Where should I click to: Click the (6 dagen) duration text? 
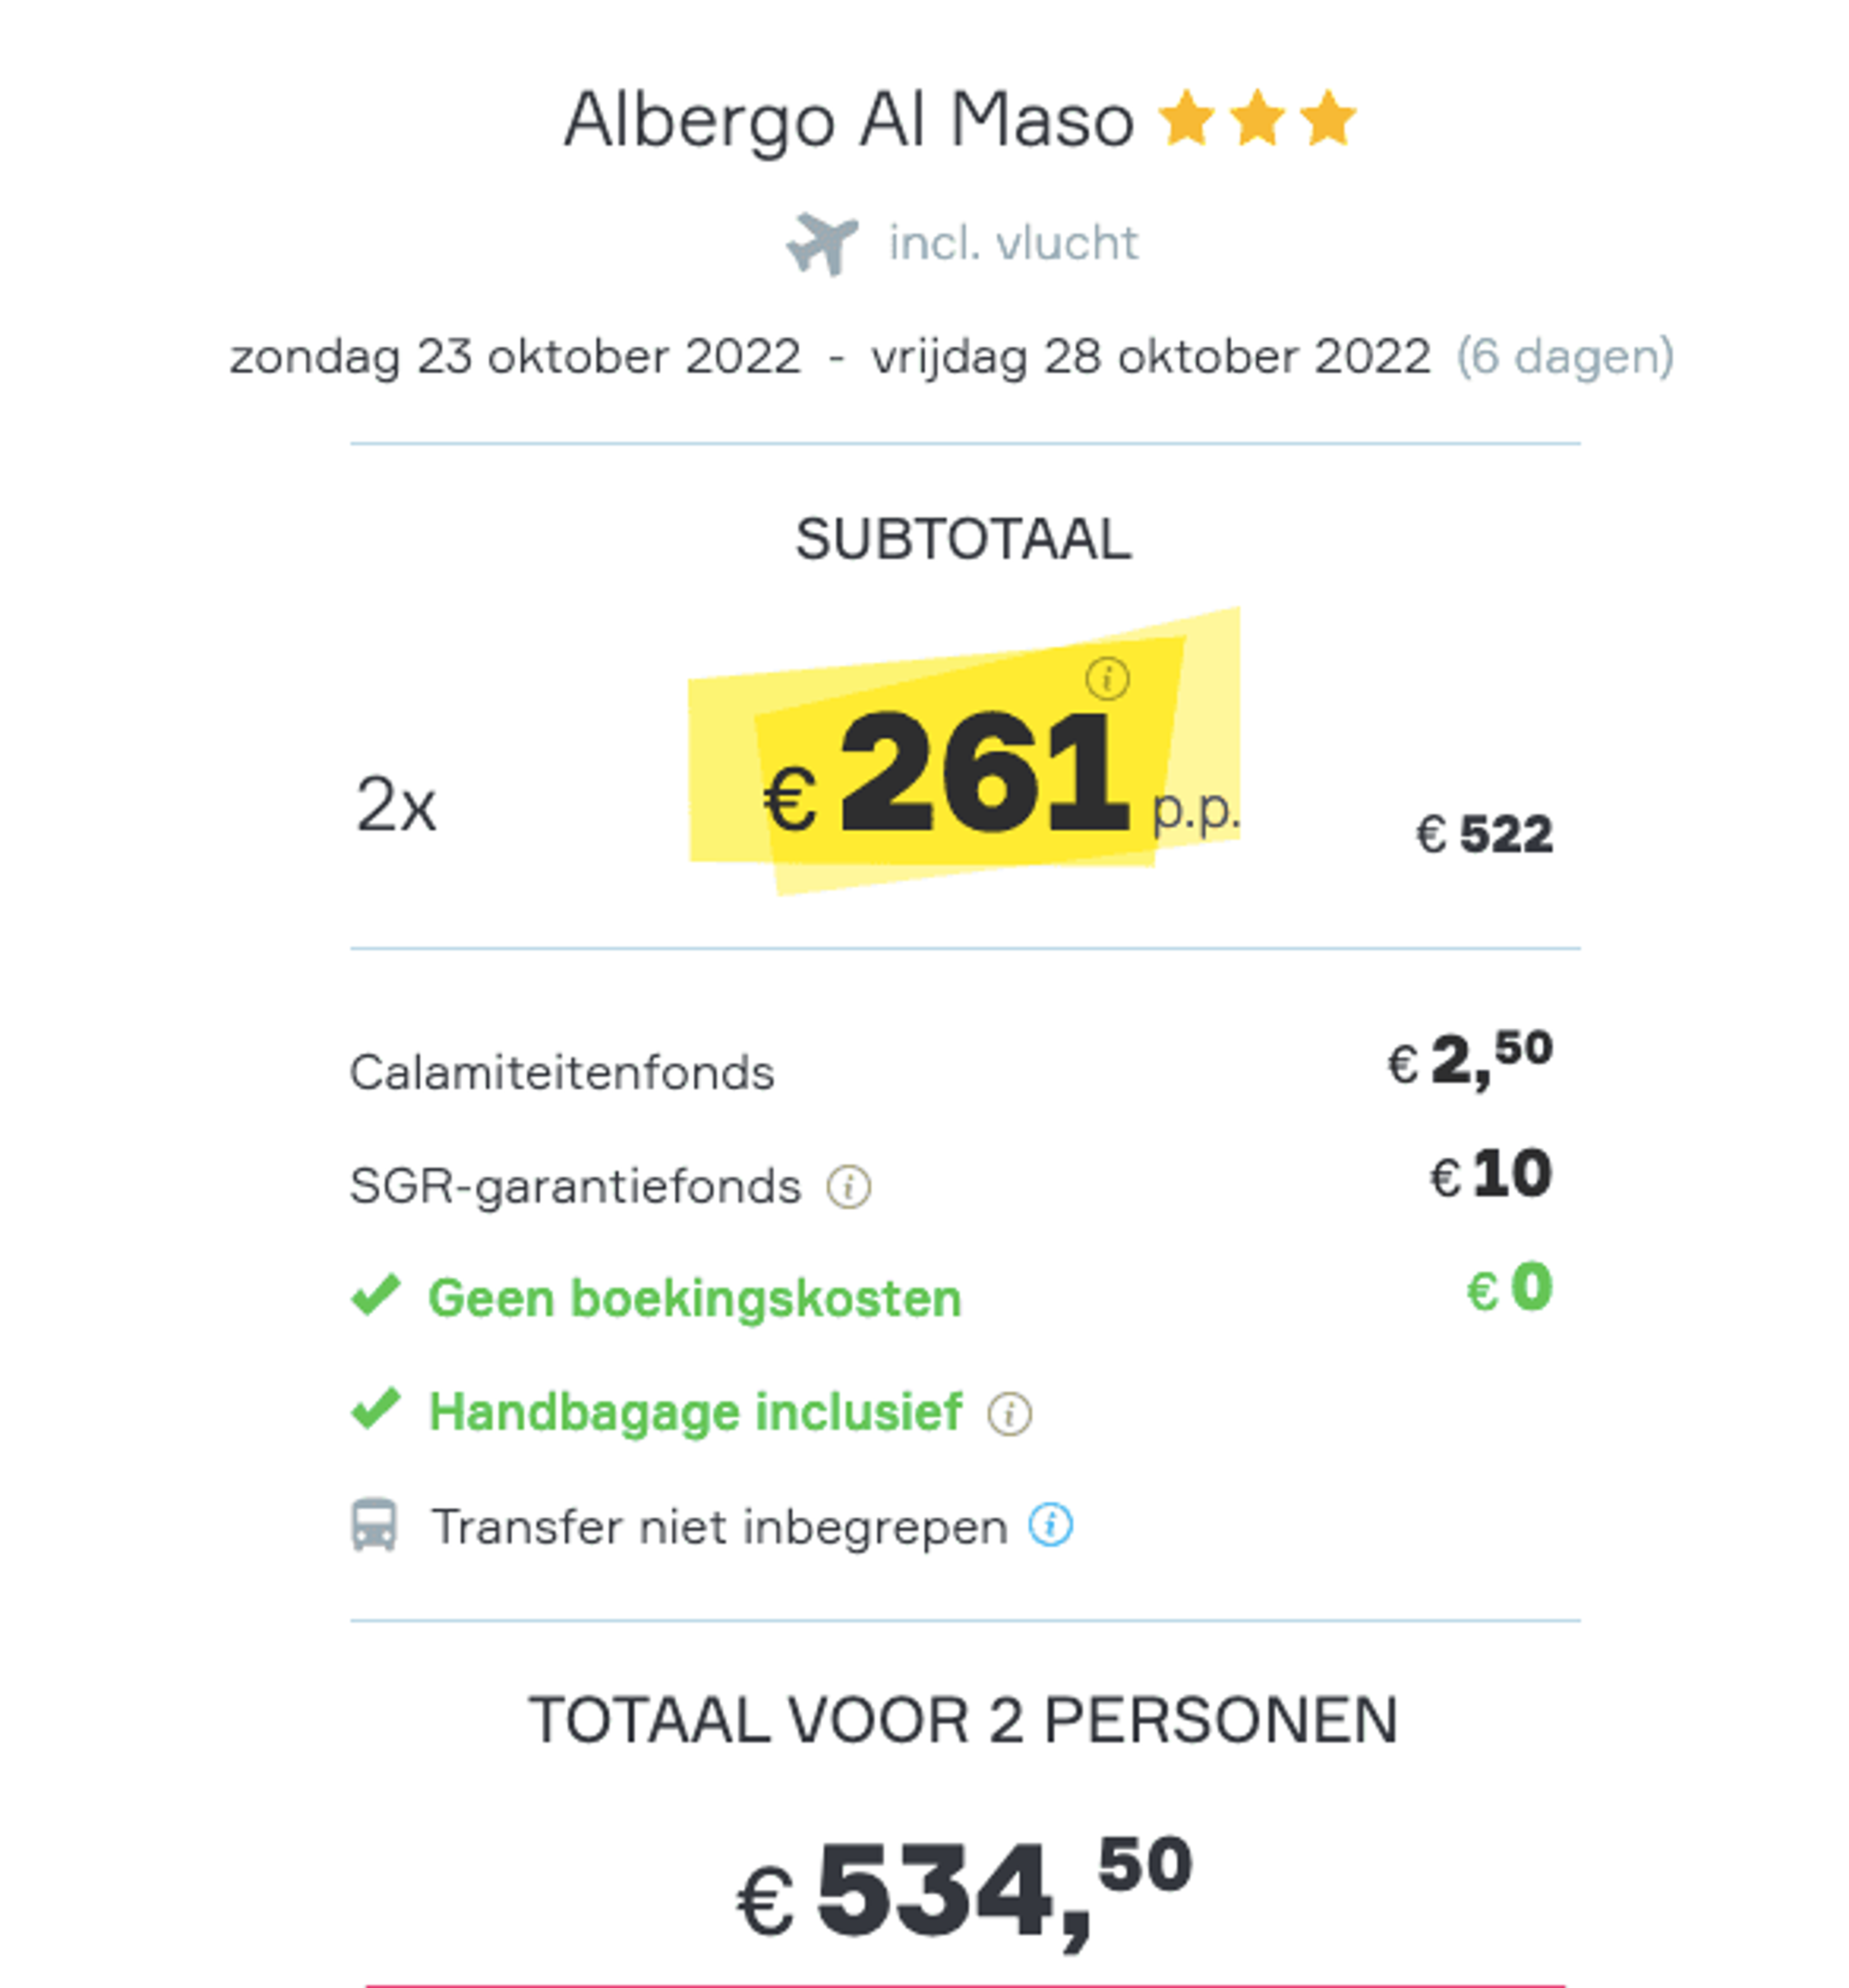pyautogui.click(x=1565, y=357)
